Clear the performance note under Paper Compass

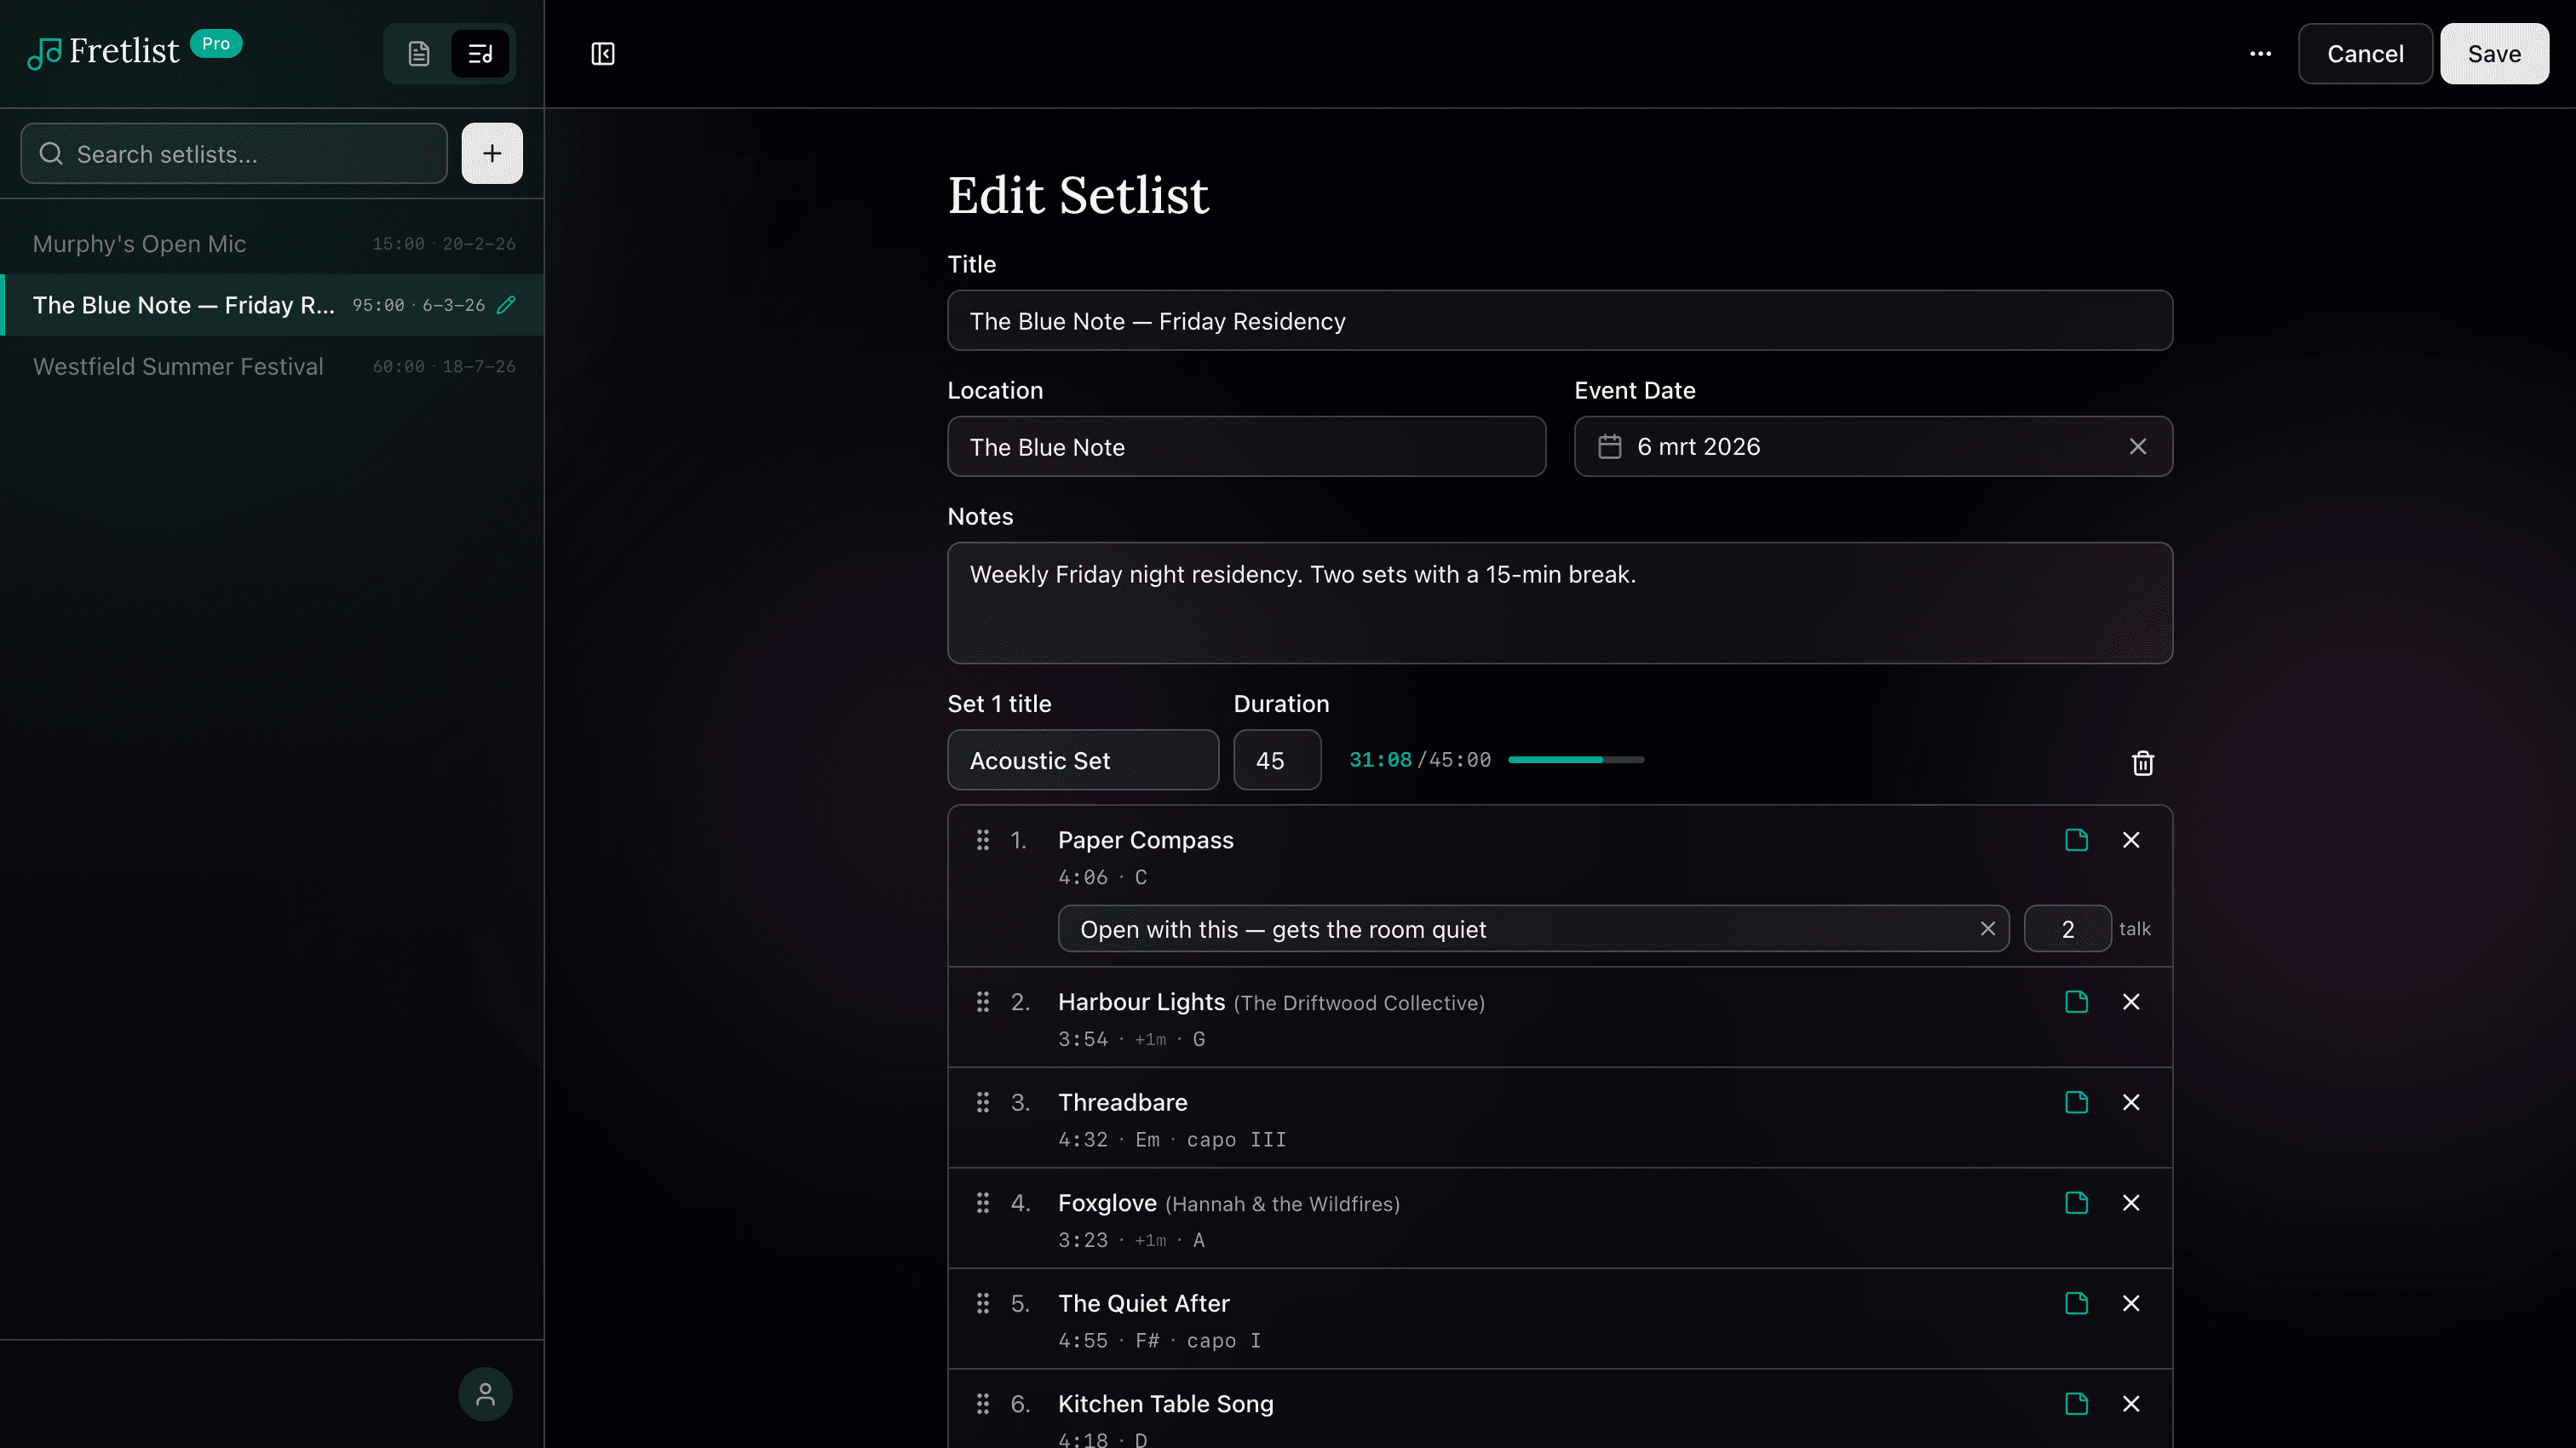point(1988,928)
